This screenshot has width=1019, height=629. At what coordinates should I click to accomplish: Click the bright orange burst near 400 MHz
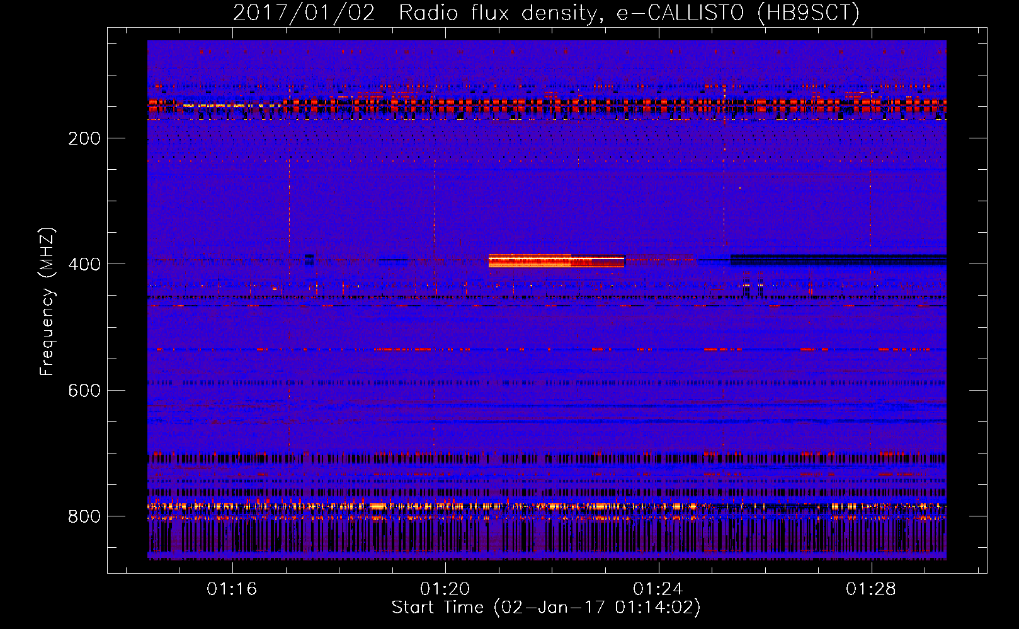[556, 260]
